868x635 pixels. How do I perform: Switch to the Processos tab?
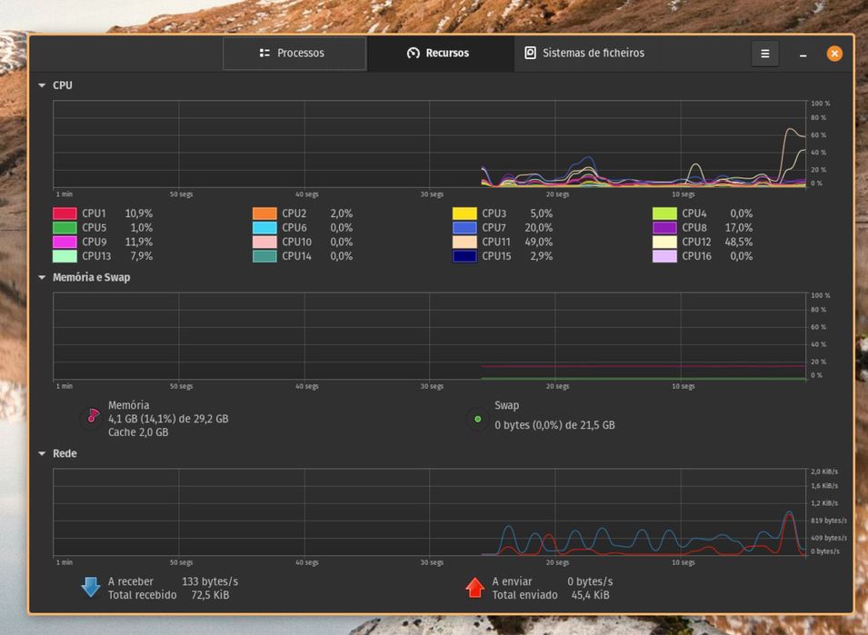[294, 53]
